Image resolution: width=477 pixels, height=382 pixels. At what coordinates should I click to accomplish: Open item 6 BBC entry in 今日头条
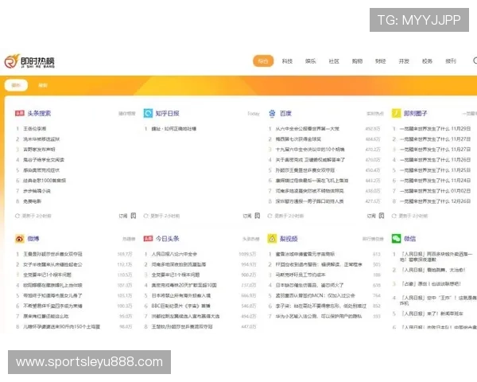[181, 306]
